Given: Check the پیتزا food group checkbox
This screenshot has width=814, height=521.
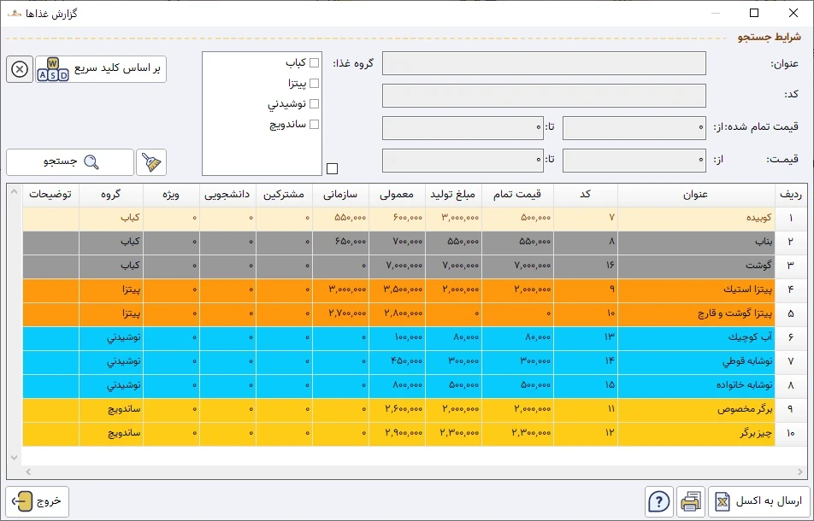Looking at the screenshot, I should [x=314, y=84].
